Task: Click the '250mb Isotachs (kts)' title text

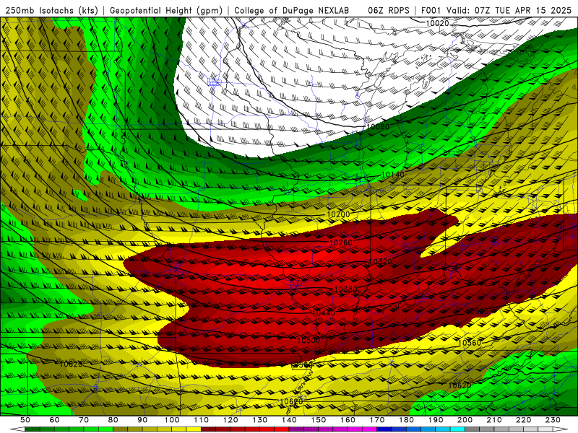Action: [52, 11]
